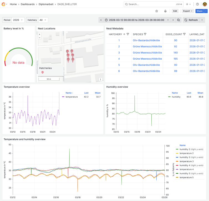Viewport: 209px width, 201px height.
Task: Toggle the humidity series in Humidity overview
Action: (176, 97)
